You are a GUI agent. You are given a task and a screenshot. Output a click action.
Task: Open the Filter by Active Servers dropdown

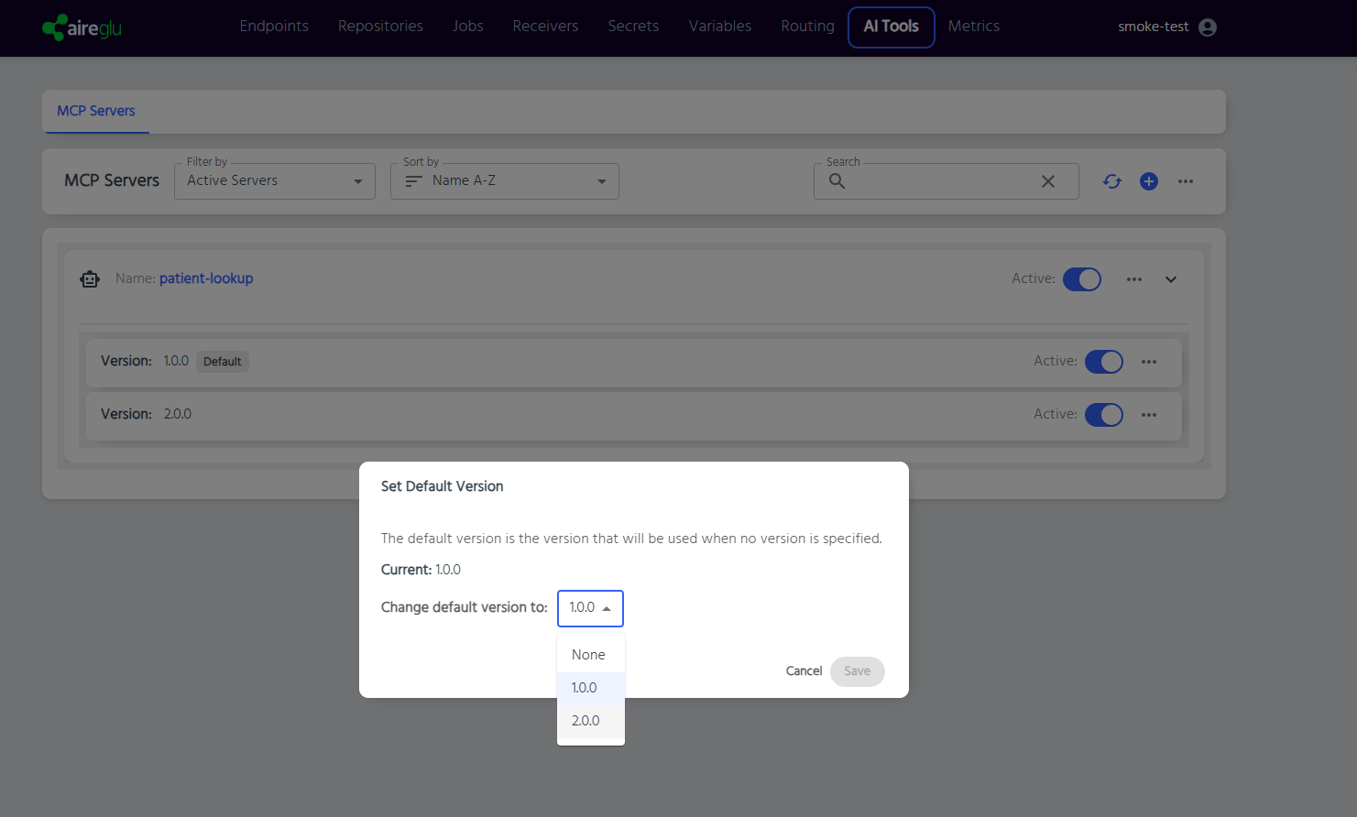274,181
